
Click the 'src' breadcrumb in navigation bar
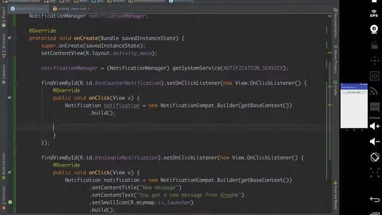65,1
